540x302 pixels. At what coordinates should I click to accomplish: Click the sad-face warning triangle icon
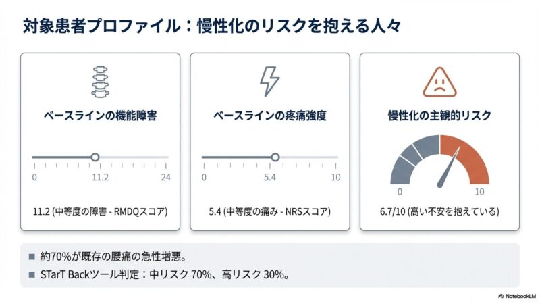(439, 82)
